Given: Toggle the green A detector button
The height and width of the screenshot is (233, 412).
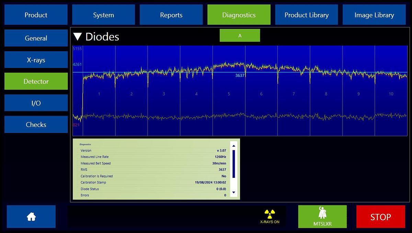Looking at the screenshot, I should 240,36.
